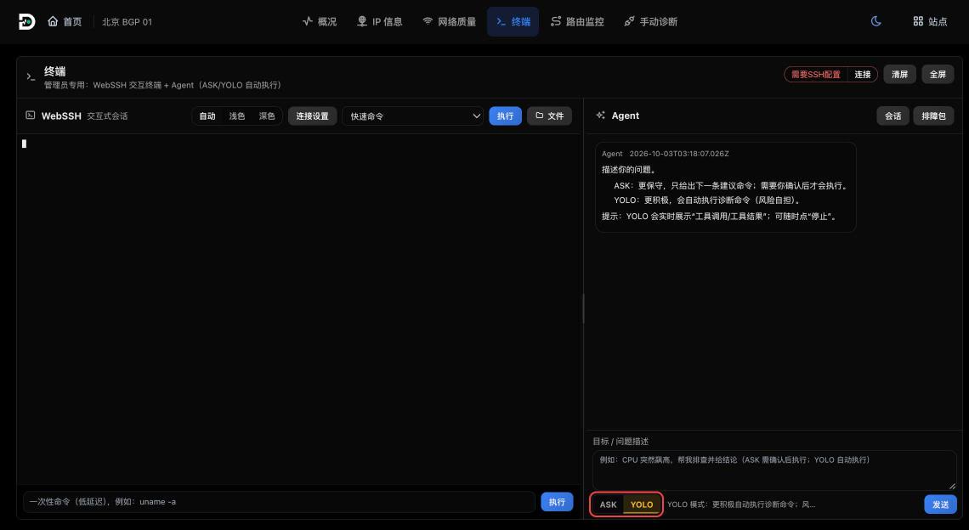Expand the 快速命令 dropdown
Image resolution: width=969 pixels, height=530 pixels.
413,116
